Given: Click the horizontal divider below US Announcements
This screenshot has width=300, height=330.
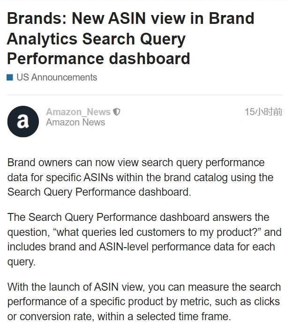Looking at the screenshot, I should [145, 95].
